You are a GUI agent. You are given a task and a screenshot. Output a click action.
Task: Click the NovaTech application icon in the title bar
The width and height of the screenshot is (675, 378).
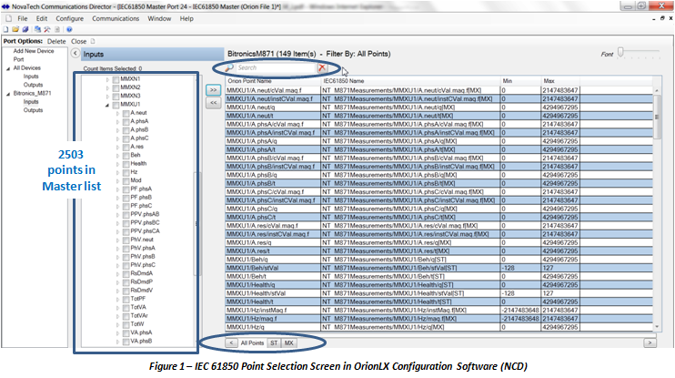click(x=5, y=6)
